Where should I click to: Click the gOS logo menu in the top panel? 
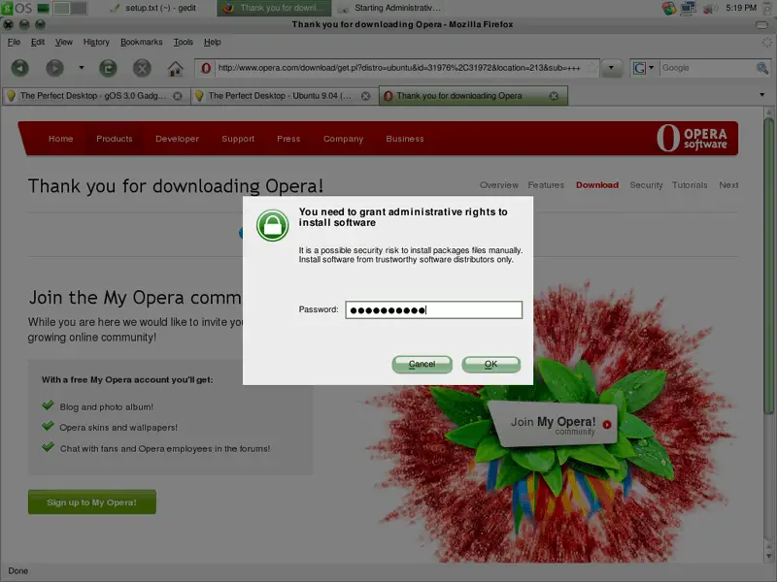click(x=17, y=8)
